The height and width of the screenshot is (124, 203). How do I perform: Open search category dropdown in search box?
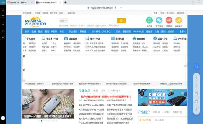click(63, 21)
